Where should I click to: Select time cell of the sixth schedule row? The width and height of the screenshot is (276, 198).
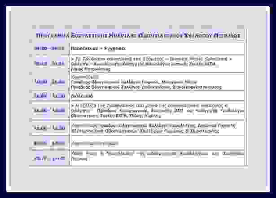[49, 128]
